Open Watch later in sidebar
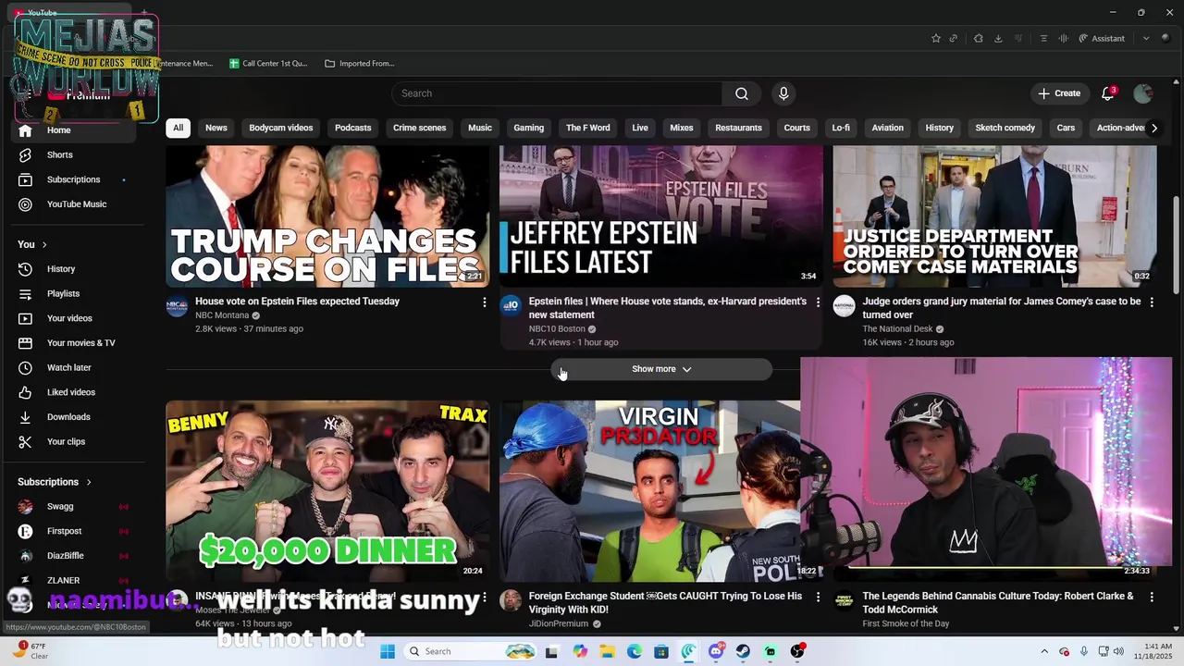This screenshot has width=1184, height=666. pyautogui.click(x=74, y=368)
